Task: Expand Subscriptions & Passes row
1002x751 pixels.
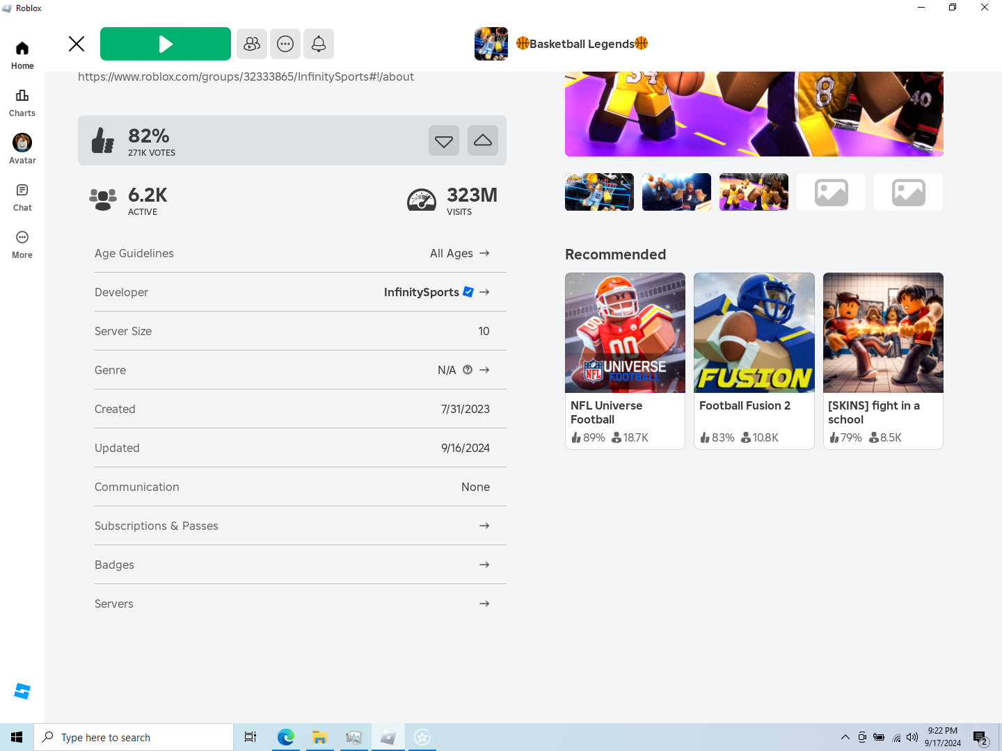Action: [301, 526]
